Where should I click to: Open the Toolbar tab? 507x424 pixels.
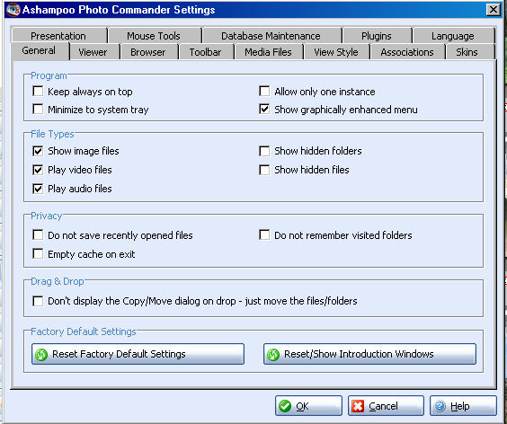click(x=206, y=52)
